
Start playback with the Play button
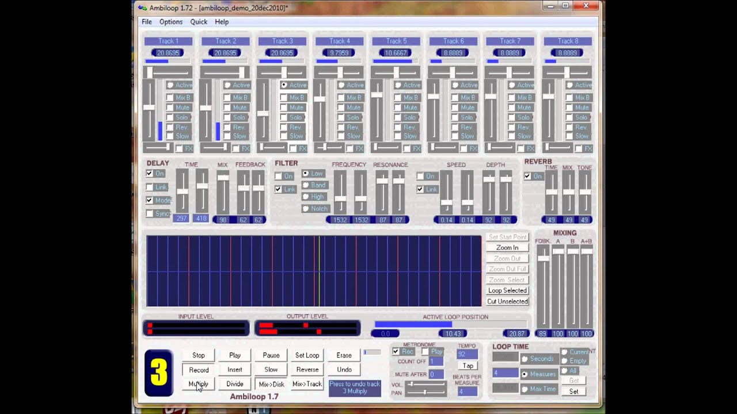pos(235,355)
